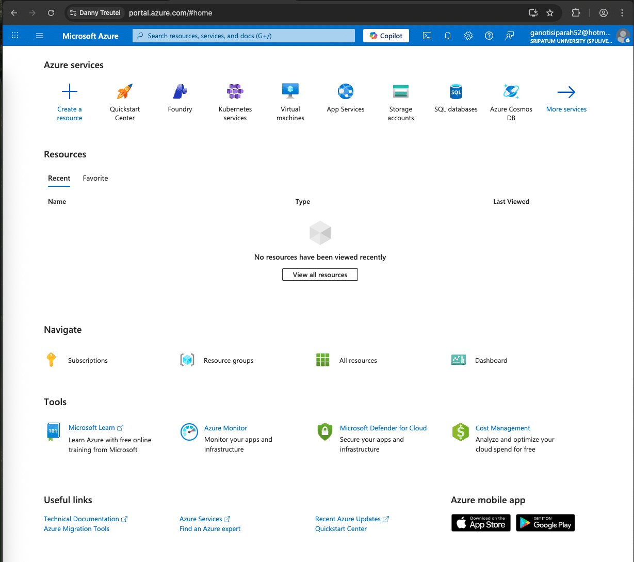Open the Cost Management link
The width and height of the screenshot is (634, 562).
point(502,428)
